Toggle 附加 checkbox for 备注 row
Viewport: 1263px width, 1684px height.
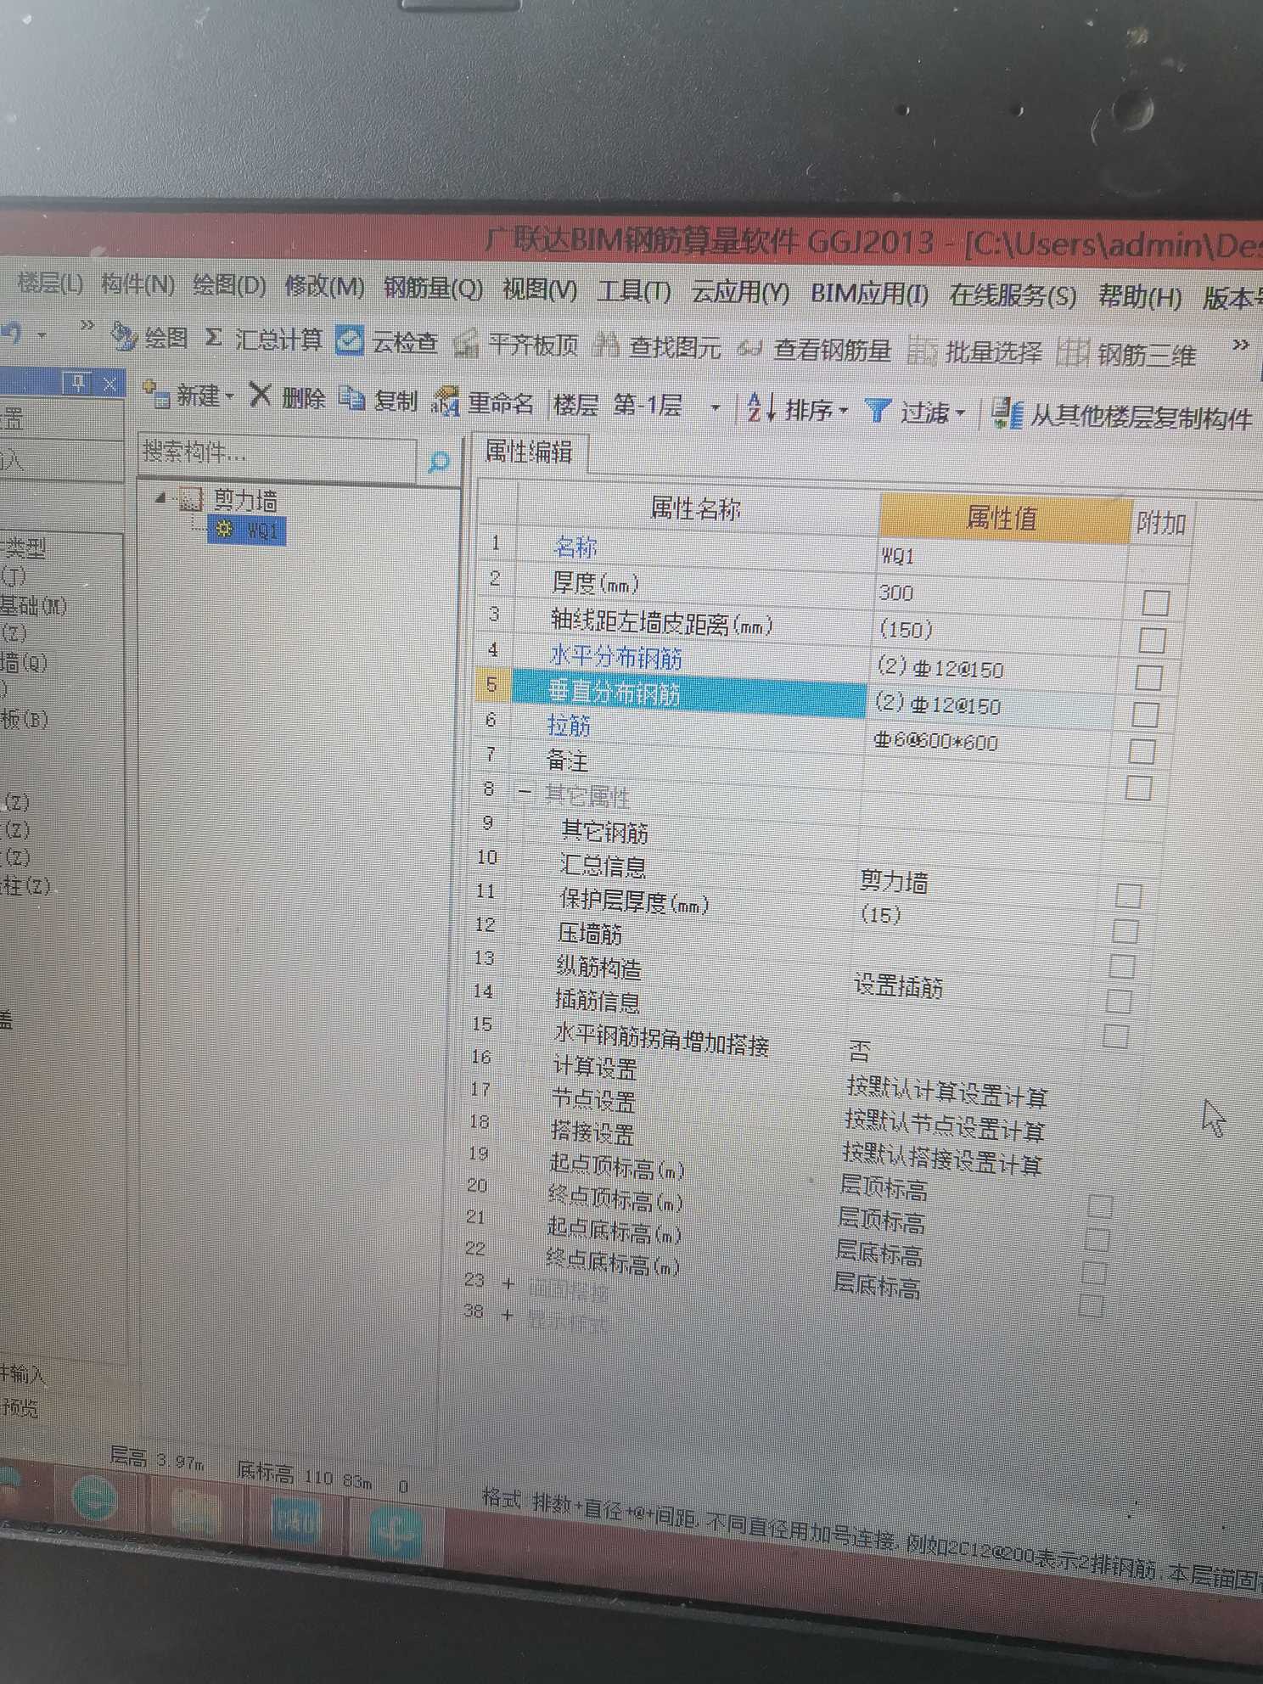tap(1138, 787)
